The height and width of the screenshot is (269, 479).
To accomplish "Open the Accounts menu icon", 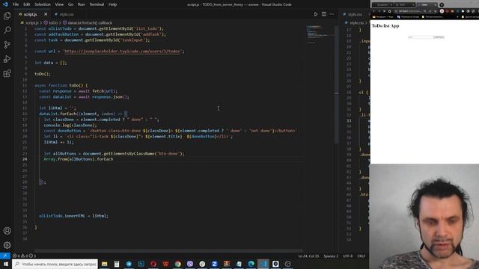I will click(7, 231).
